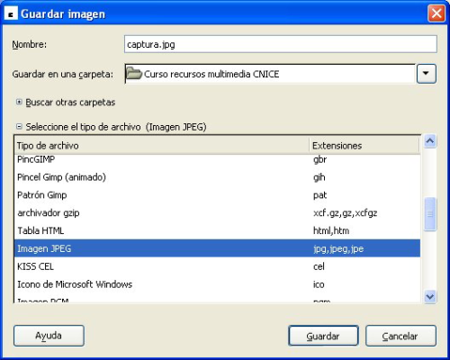
Task: Collapse Seleccione el tipo de archivo section
Action: pyautogui.click(x=19, y=127)
